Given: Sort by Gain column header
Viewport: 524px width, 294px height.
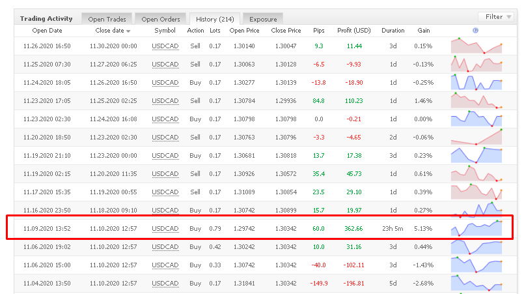Looking at the screenshot, I should coord(424,31).
